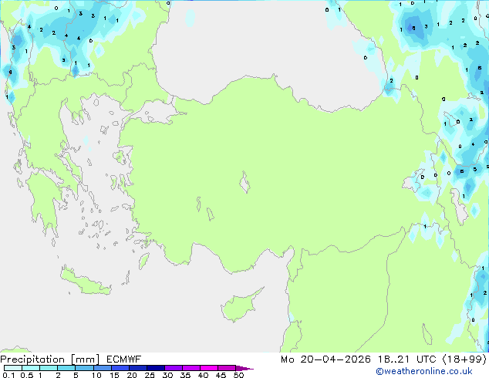Select the 2–5 mm legend color swatch
The width and height of the screenshot is (489, 378).
[x=66, y=368]
